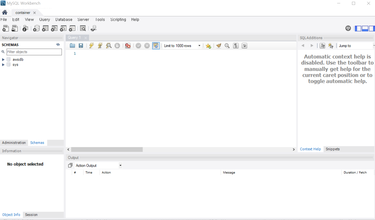Image resolution: width=375 pixels, height=220 pixels.
Task: Get context help for caret position
Action: pos(323,46)
